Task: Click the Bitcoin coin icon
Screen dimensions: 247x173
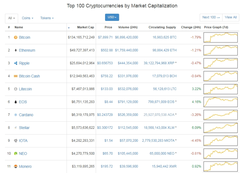Action: point(16,37)
